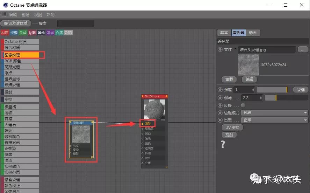Toggle the 材质 node filter tag
This screenshot has height=193, width=310.
5,33
